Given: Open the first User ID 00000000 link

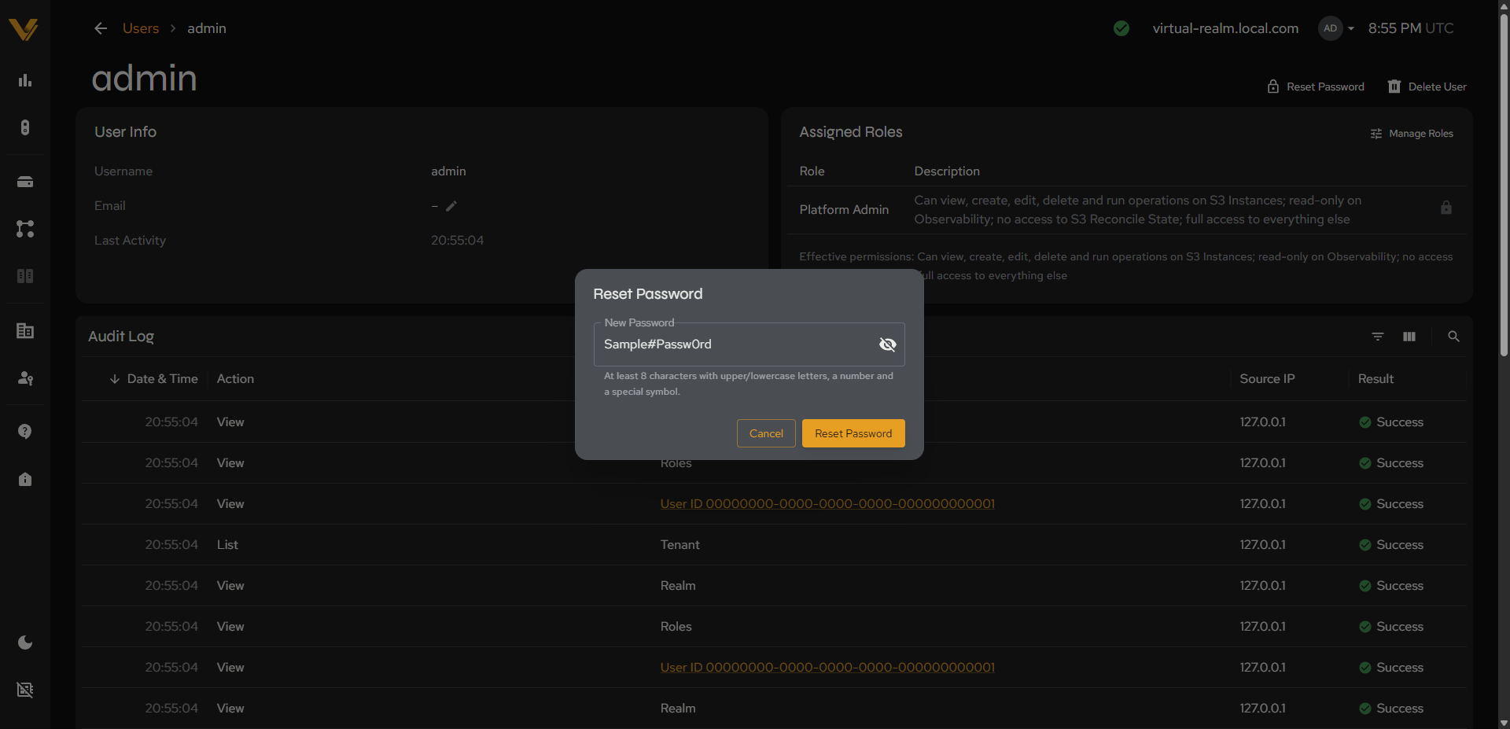Looking at the screenshot, I should [x=827, y=504].
